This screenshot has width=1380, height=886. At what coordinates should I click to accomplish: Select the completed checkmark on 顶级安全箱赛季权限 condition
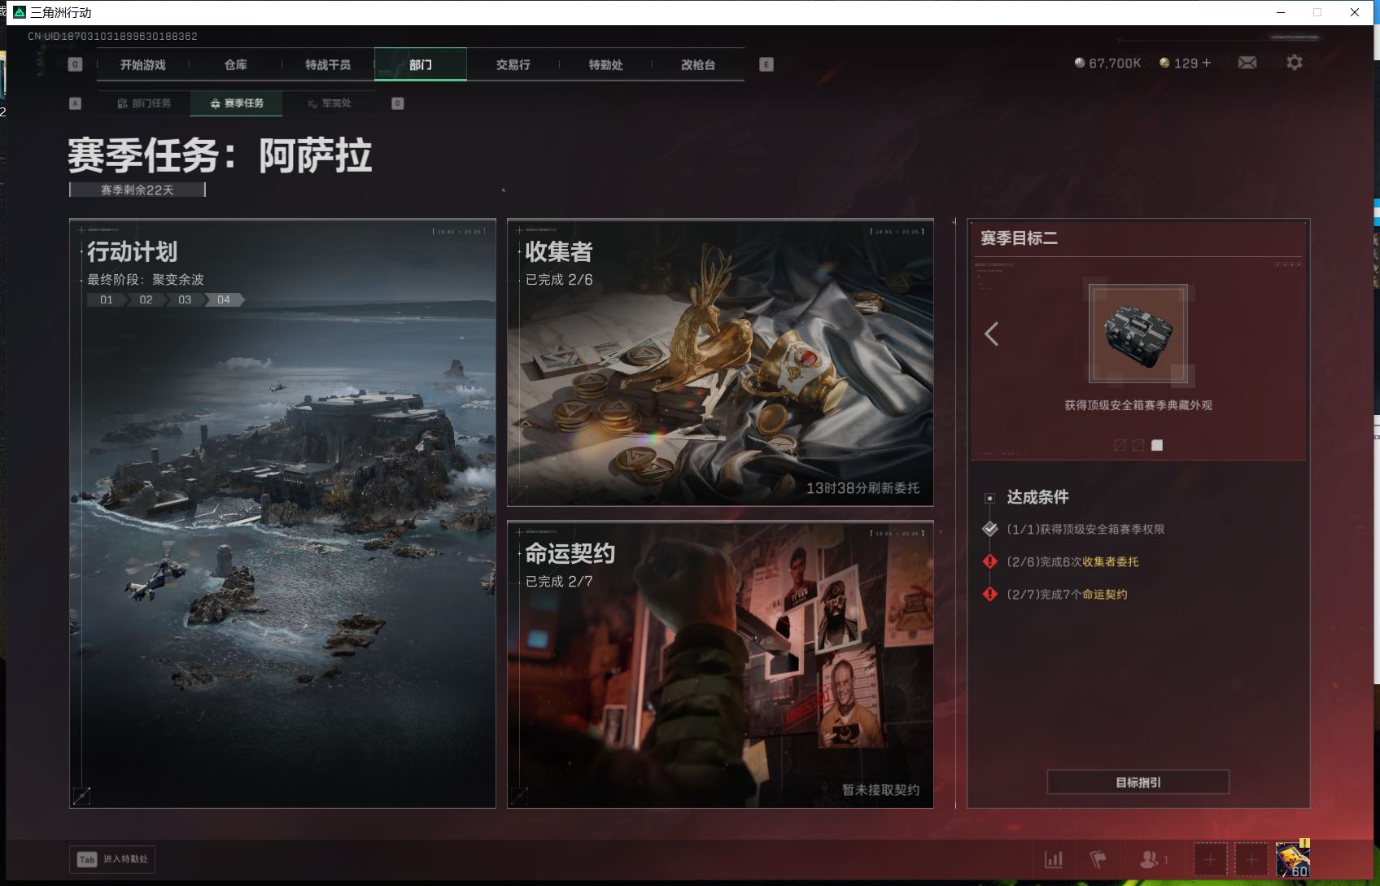pyautogui.click(x=989, y=528)
